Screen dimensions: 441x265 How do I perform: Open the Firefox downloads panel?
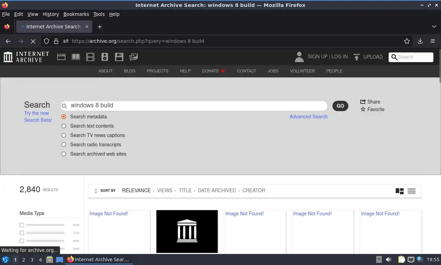(x=420, y=41)
